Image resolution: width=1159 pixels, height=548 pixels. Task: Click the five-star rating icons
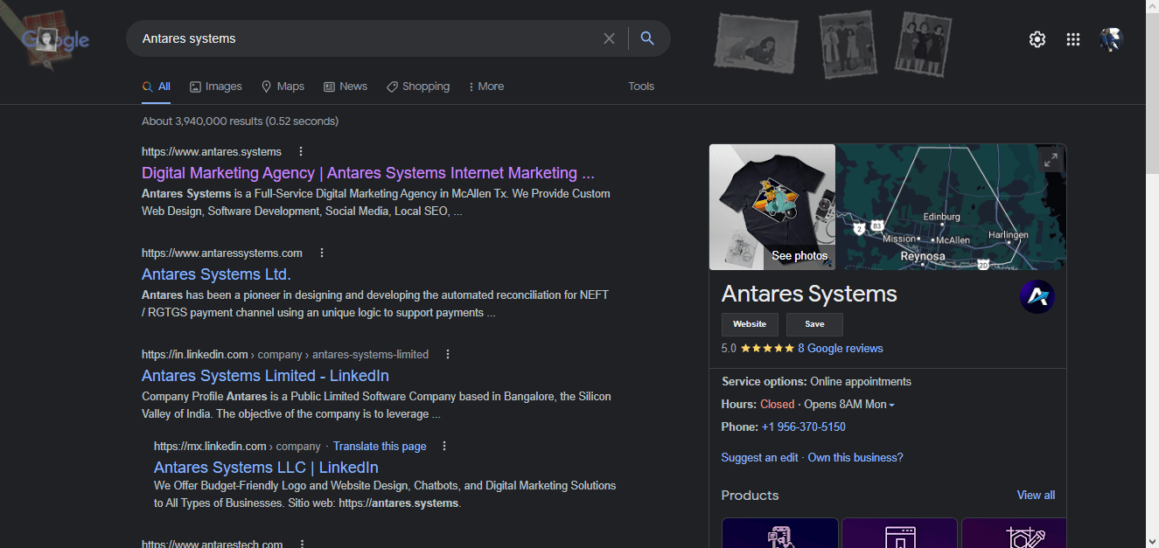coord(767,348)
